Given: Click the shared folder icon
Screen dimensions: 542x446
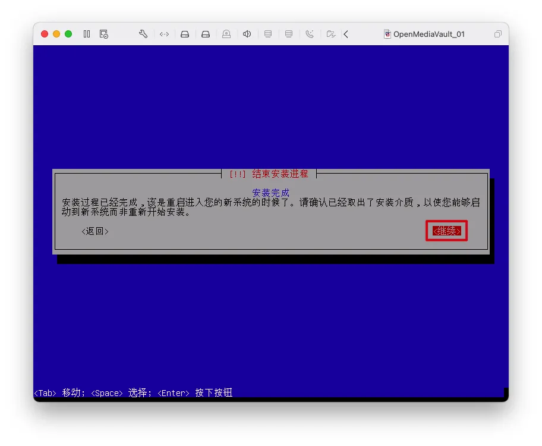Looking at the screenshot, I should point(331,34).
